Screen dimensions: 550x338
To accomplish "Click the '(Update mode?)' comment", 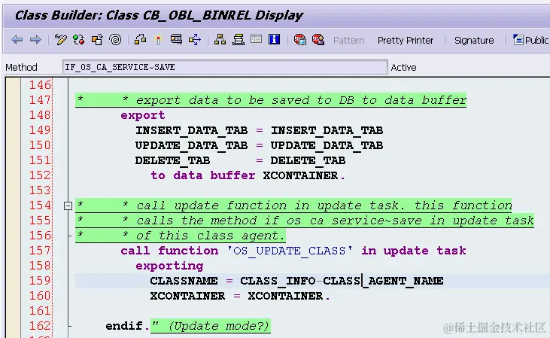I will (x=218, y=326).
